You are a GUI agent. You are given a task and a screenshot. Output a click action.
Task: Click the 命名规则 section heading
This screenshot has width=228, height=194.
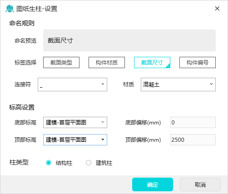[x=22, y=23]
